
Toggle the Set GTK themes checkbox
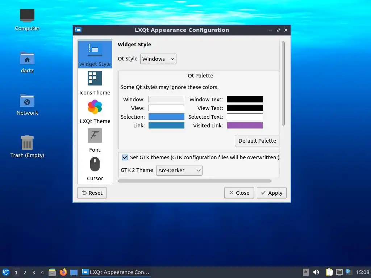125,157
